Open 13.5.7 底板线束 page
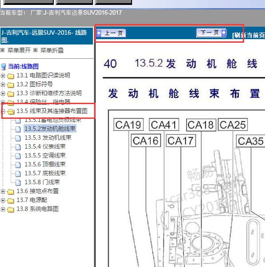This screenshot has width=265, height=267. click(45, 173)
